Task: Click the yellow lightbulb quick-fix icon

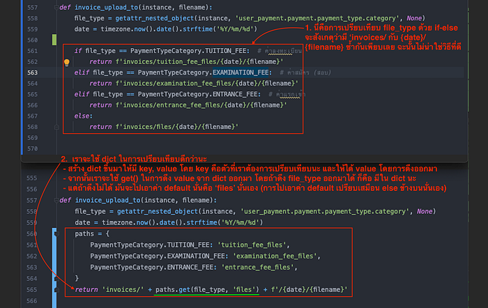Action: pyautogui.click(x=67, y=62)
